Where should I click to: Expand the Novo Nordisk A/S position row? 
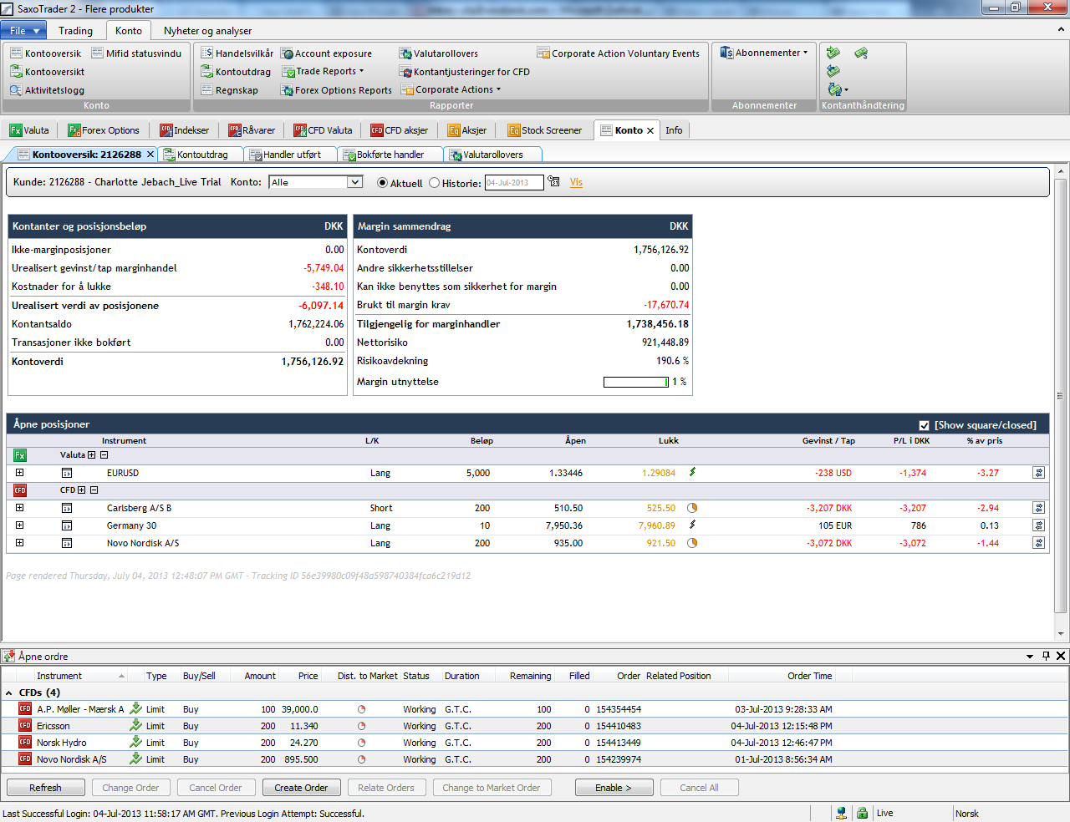coord(19,543)
